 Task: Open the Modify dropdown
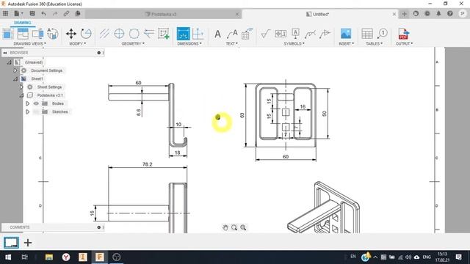78,44
